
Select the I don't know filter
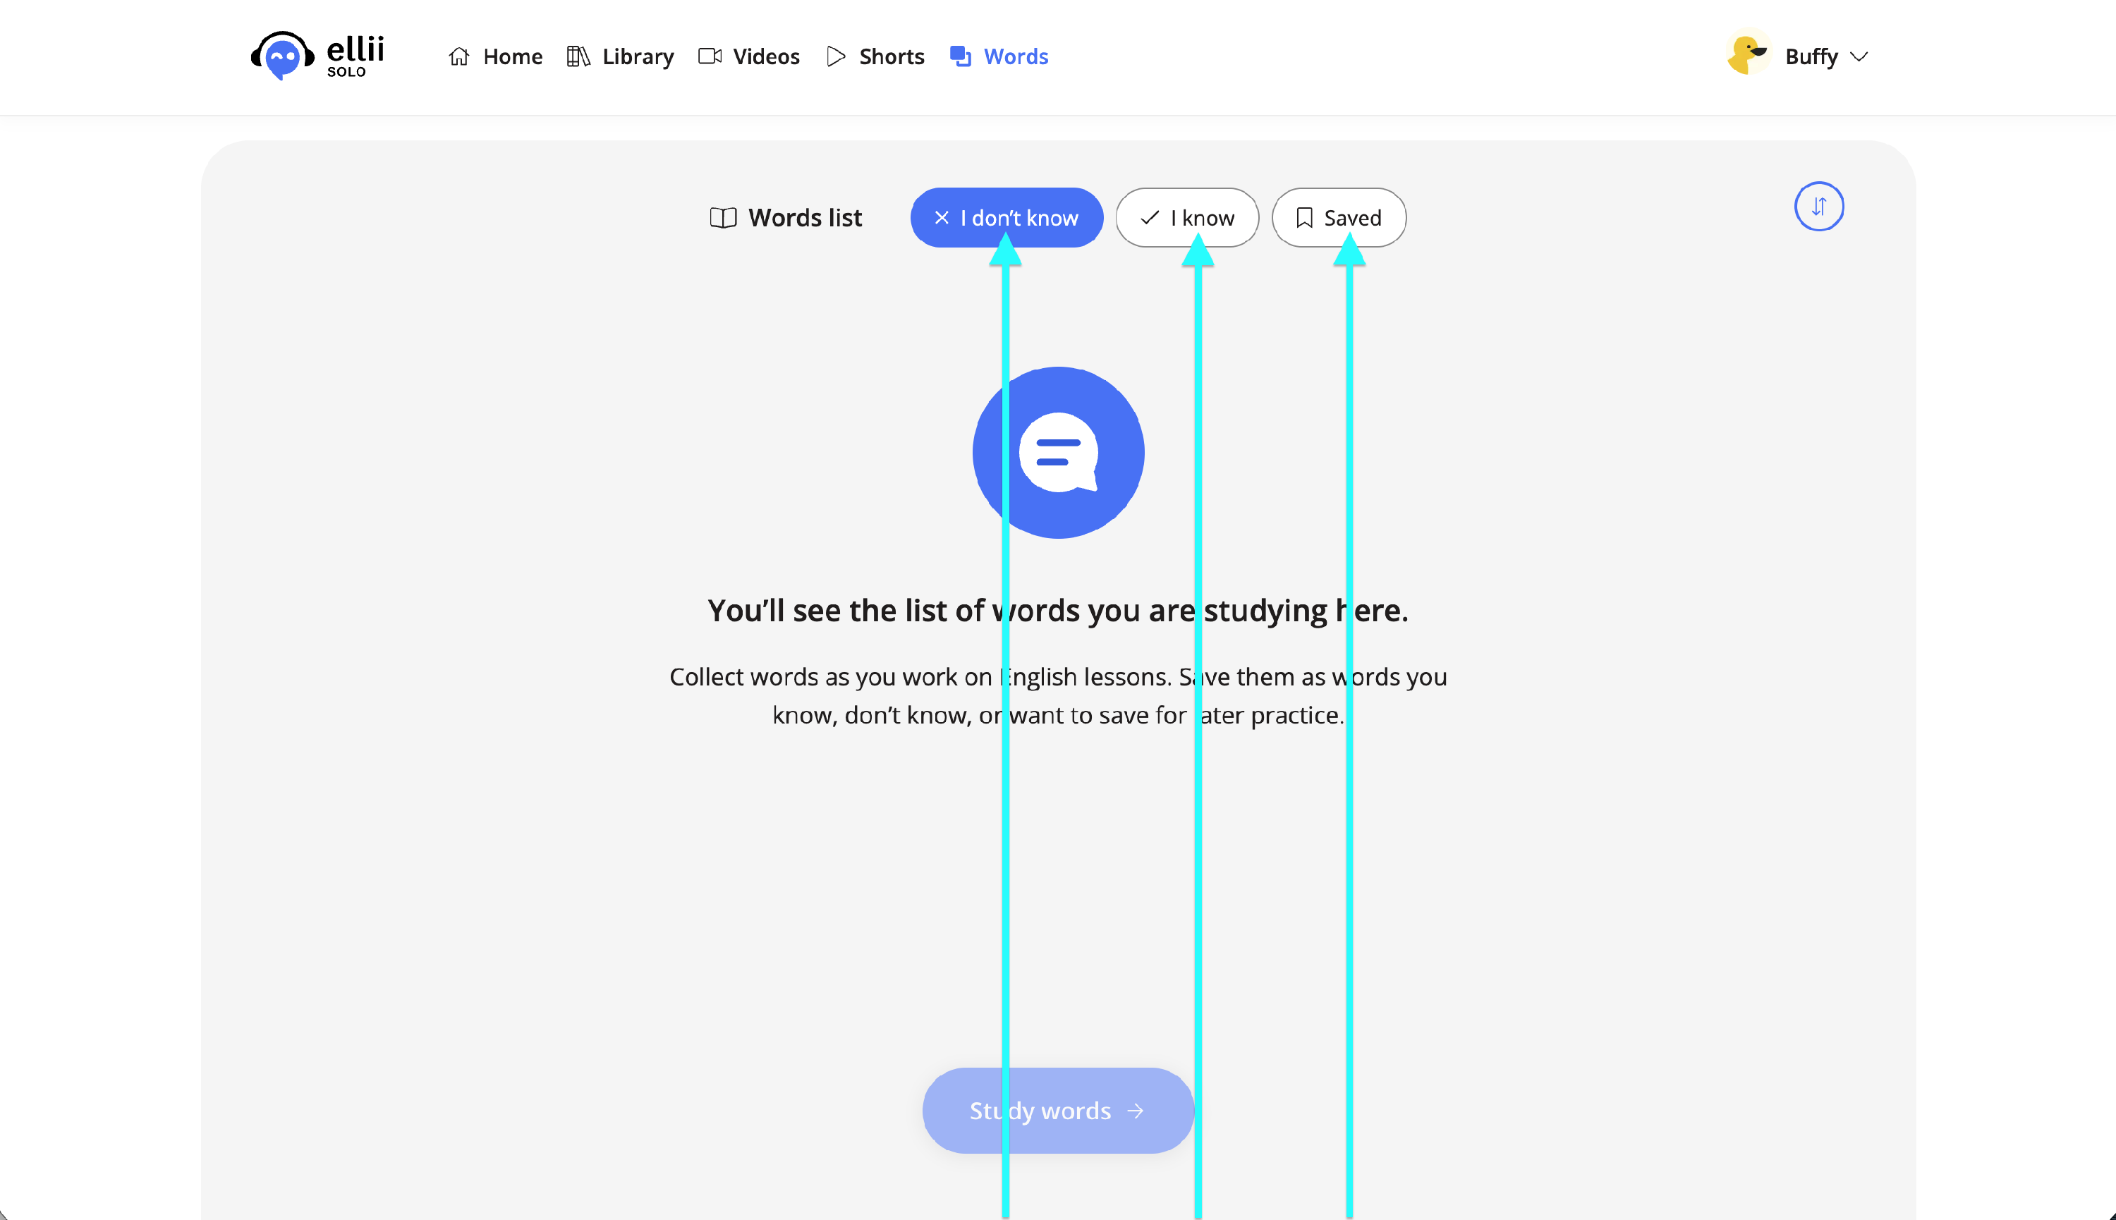[1007, 218]
